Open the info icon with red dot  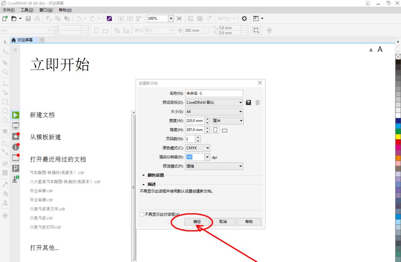[16, 147]
